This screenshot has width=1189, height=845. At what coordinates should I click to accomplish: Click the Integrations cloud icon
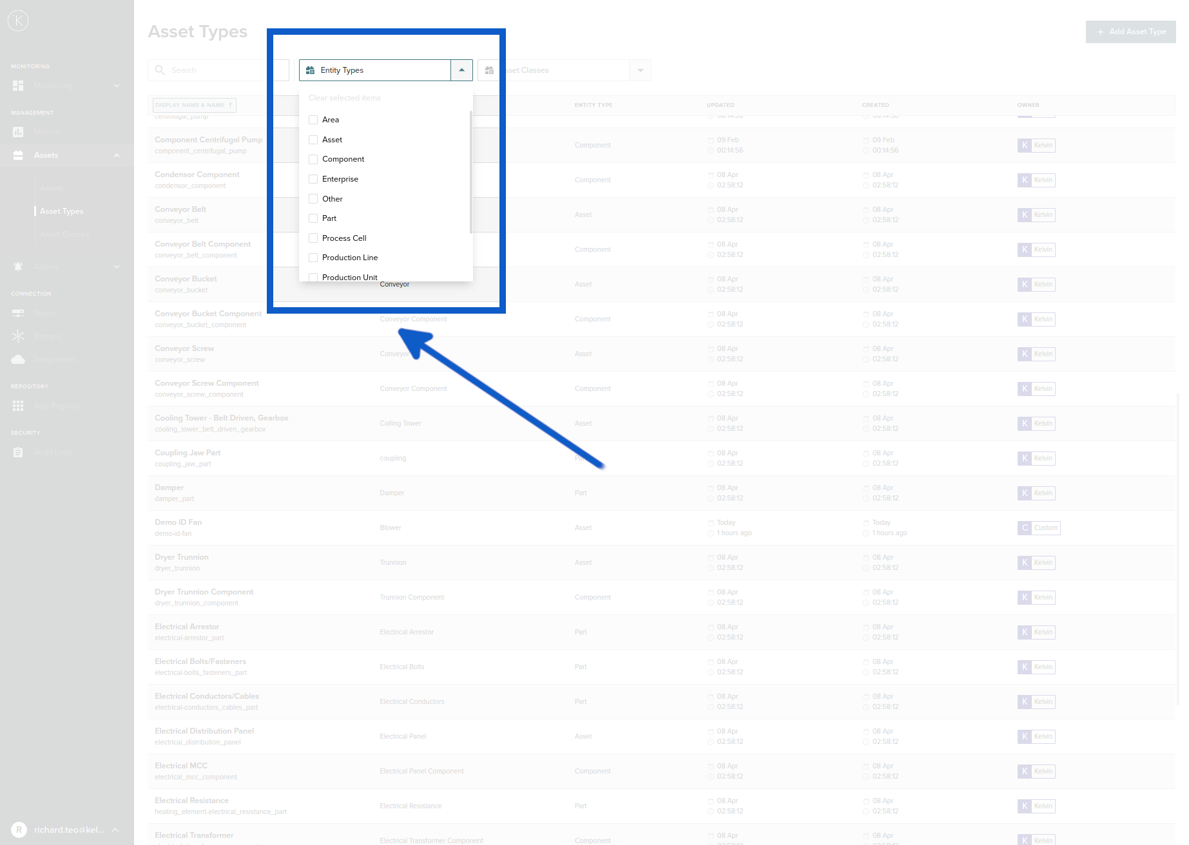click(18, 359)
